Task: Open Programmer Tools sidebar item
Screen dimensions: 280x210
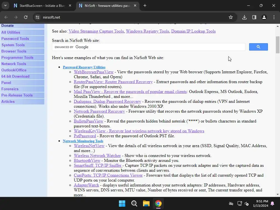Action: tap(17, 57)
